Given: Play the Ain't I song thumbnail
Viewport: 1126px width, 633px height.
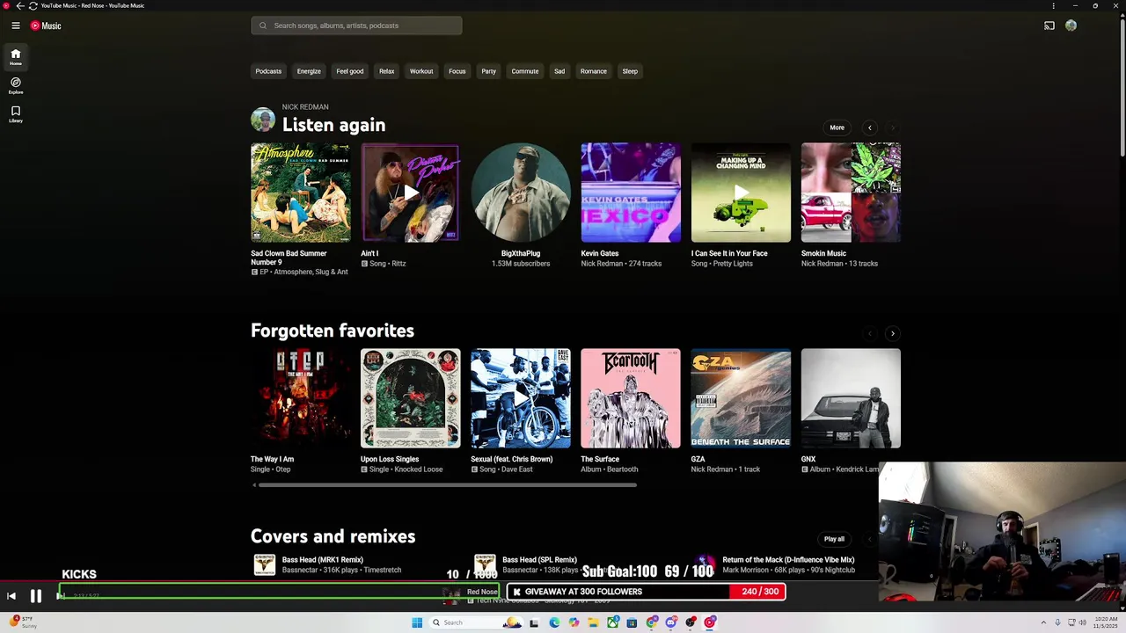Looking at the screenshot, I should 410,193.
